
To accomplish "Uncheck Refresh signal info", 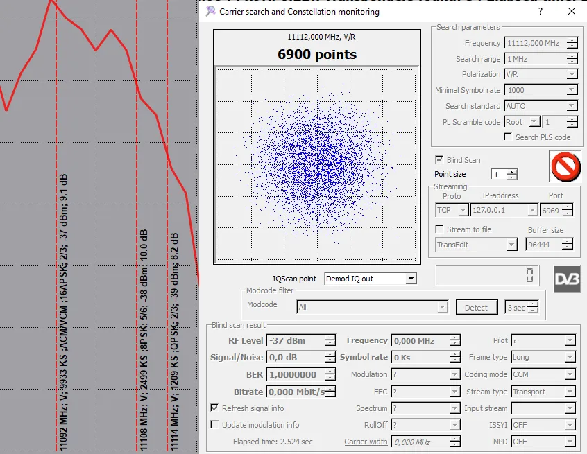I will point(214,408).
